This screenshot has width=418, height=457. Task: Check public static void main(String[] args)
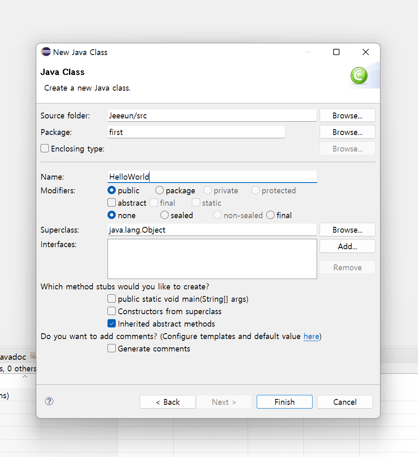click(112, 299)
